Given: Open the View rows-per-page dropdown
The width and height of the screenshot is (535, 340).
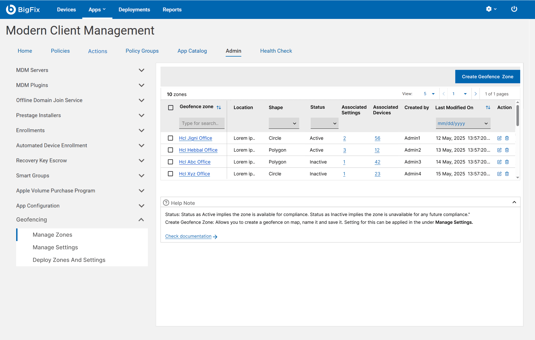Looking at the screenshot, I should tap(429, 94).
